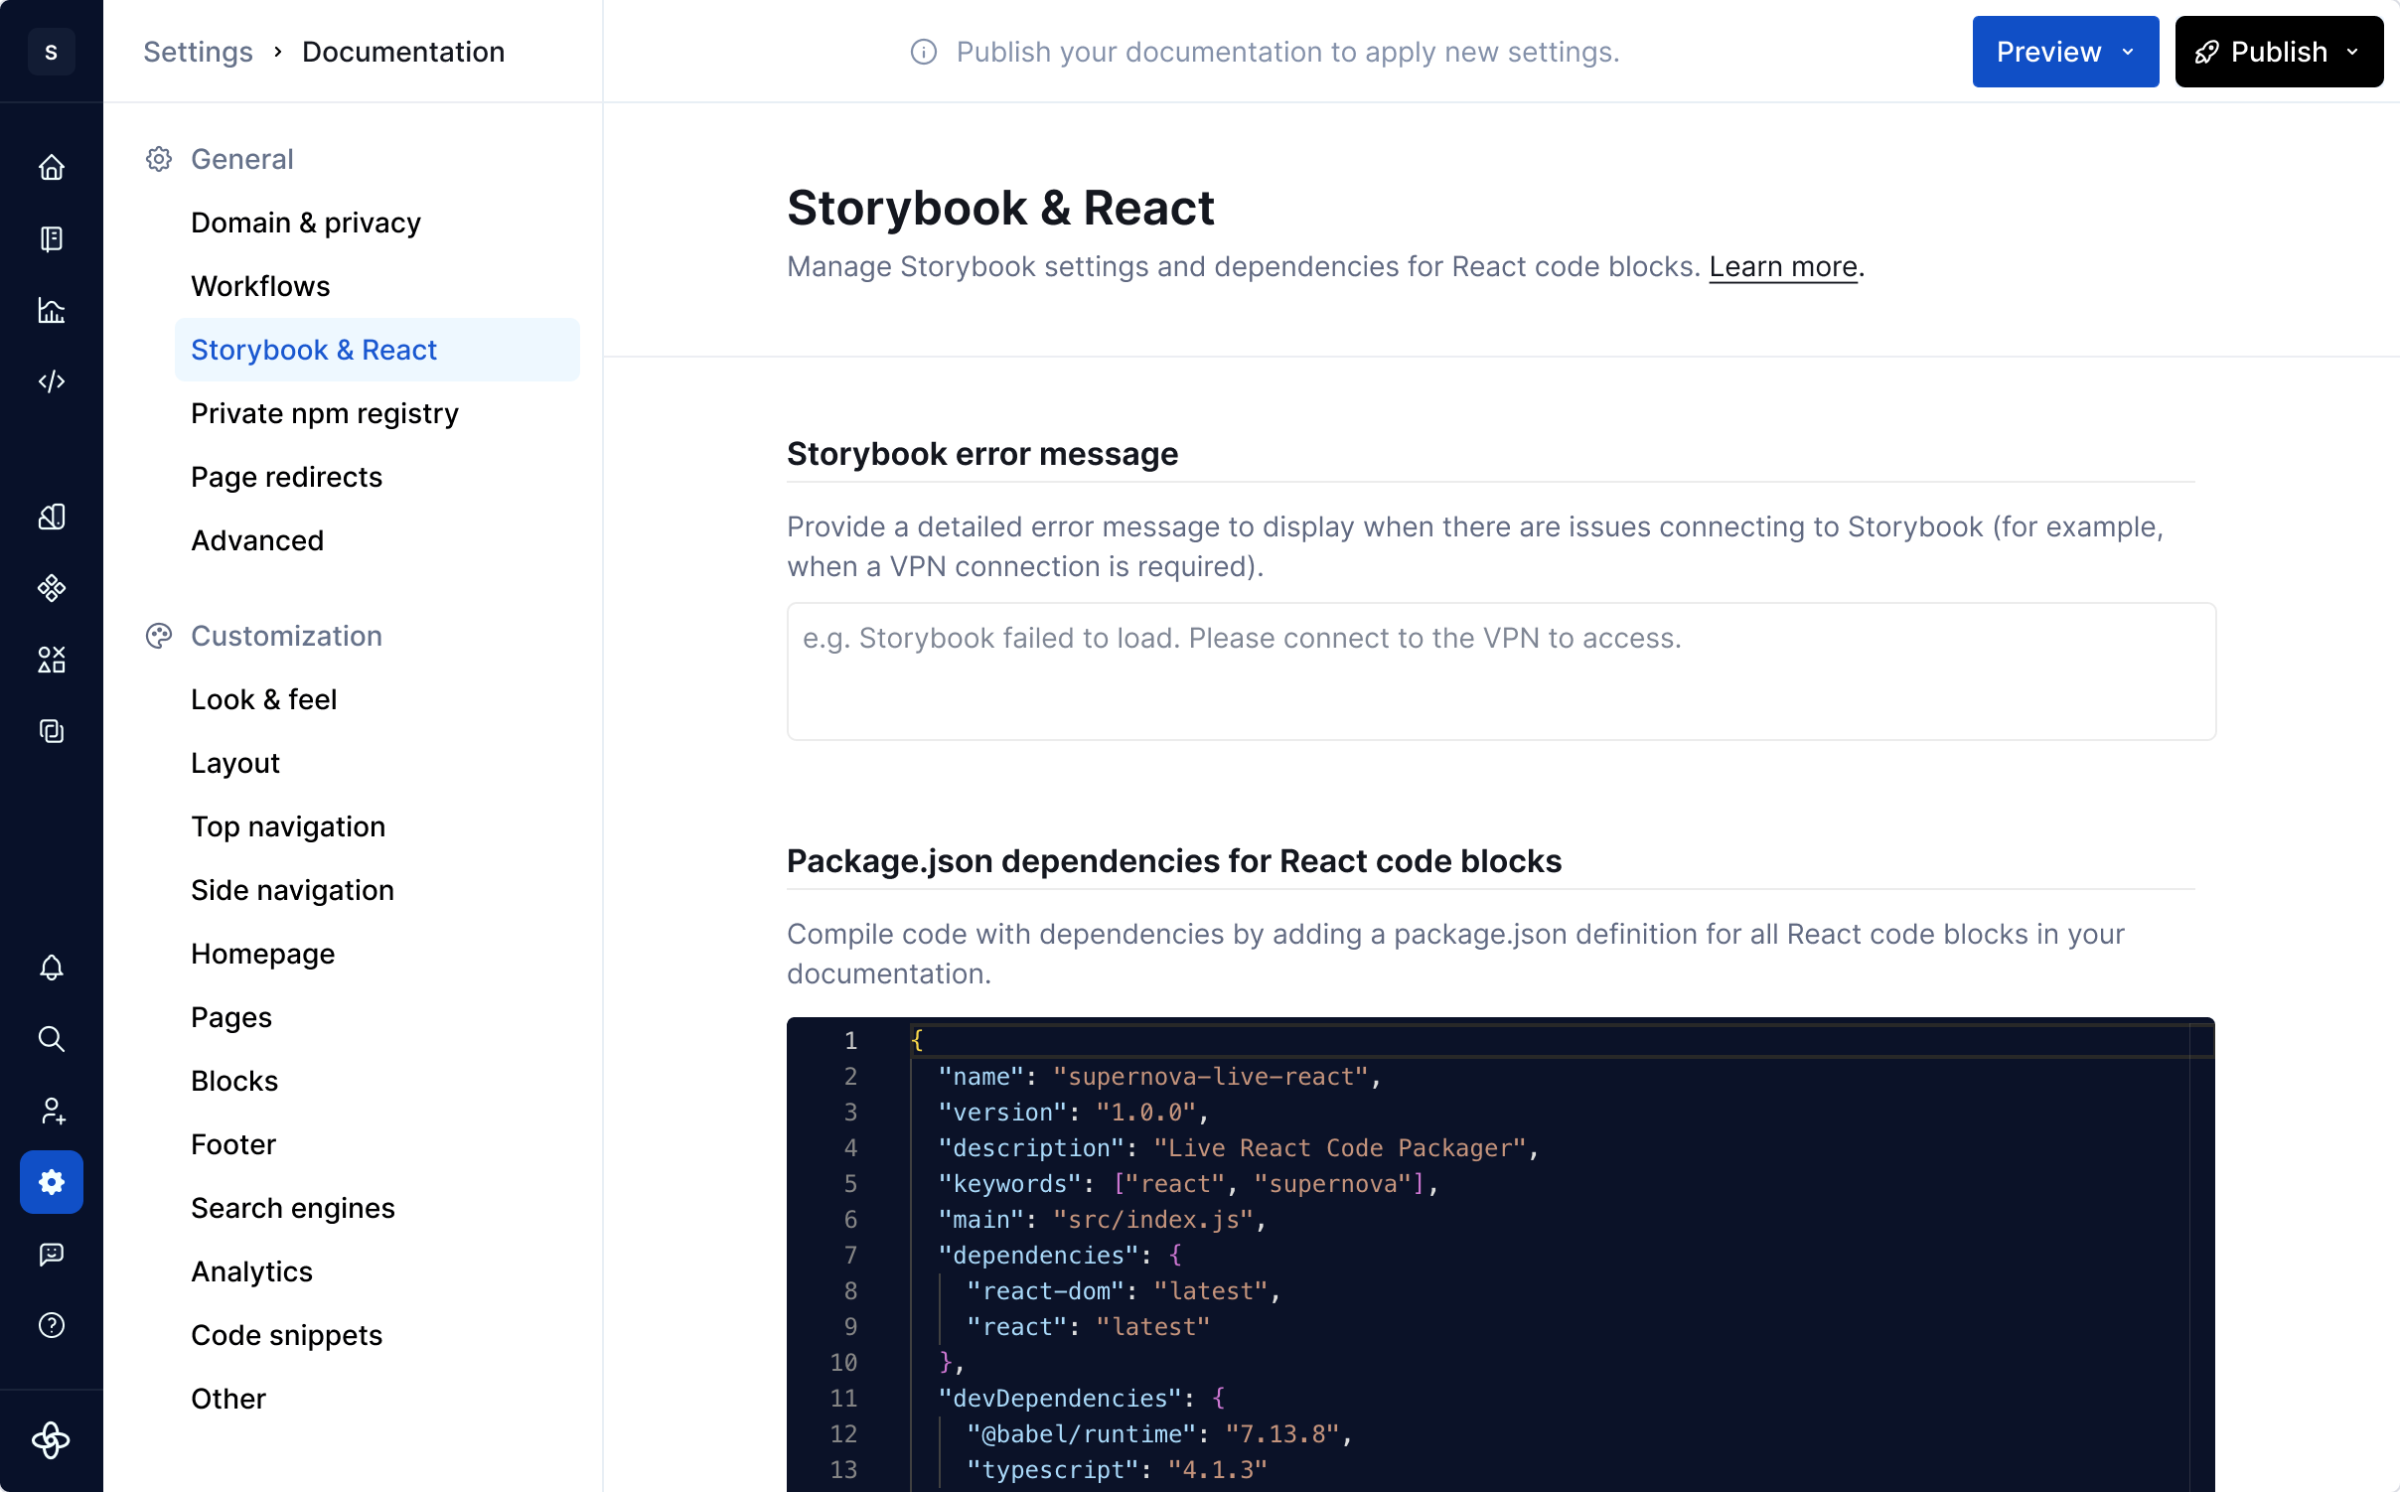Open help via the question mark icon
The height and width of the screenshot is (1492, 2400).
52,1325
